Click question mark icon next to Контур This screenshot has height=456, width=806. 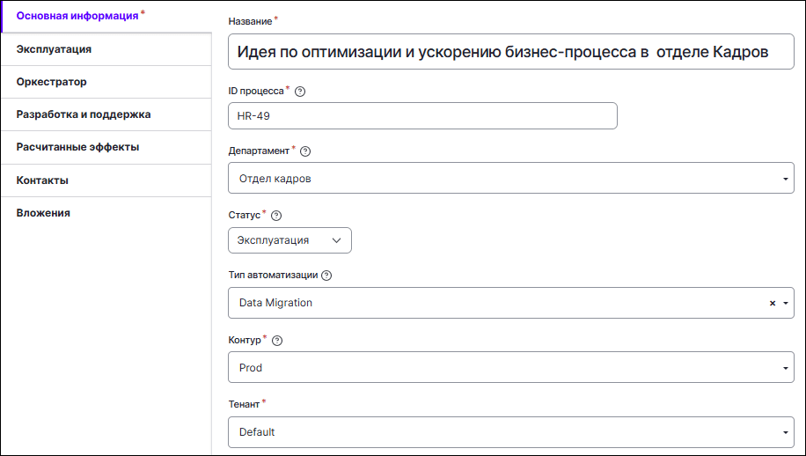(x=277, y=341)
